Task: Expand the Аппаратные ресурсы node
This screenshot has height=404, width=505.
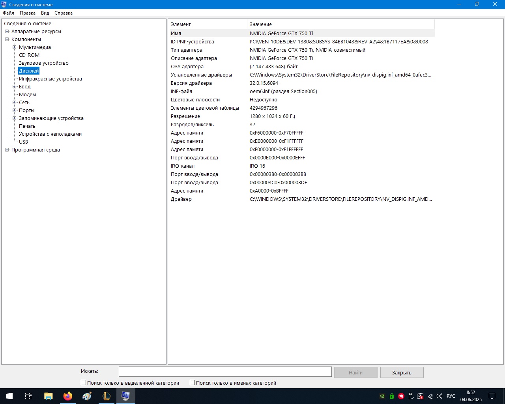Action: click(x=7, y=32)
